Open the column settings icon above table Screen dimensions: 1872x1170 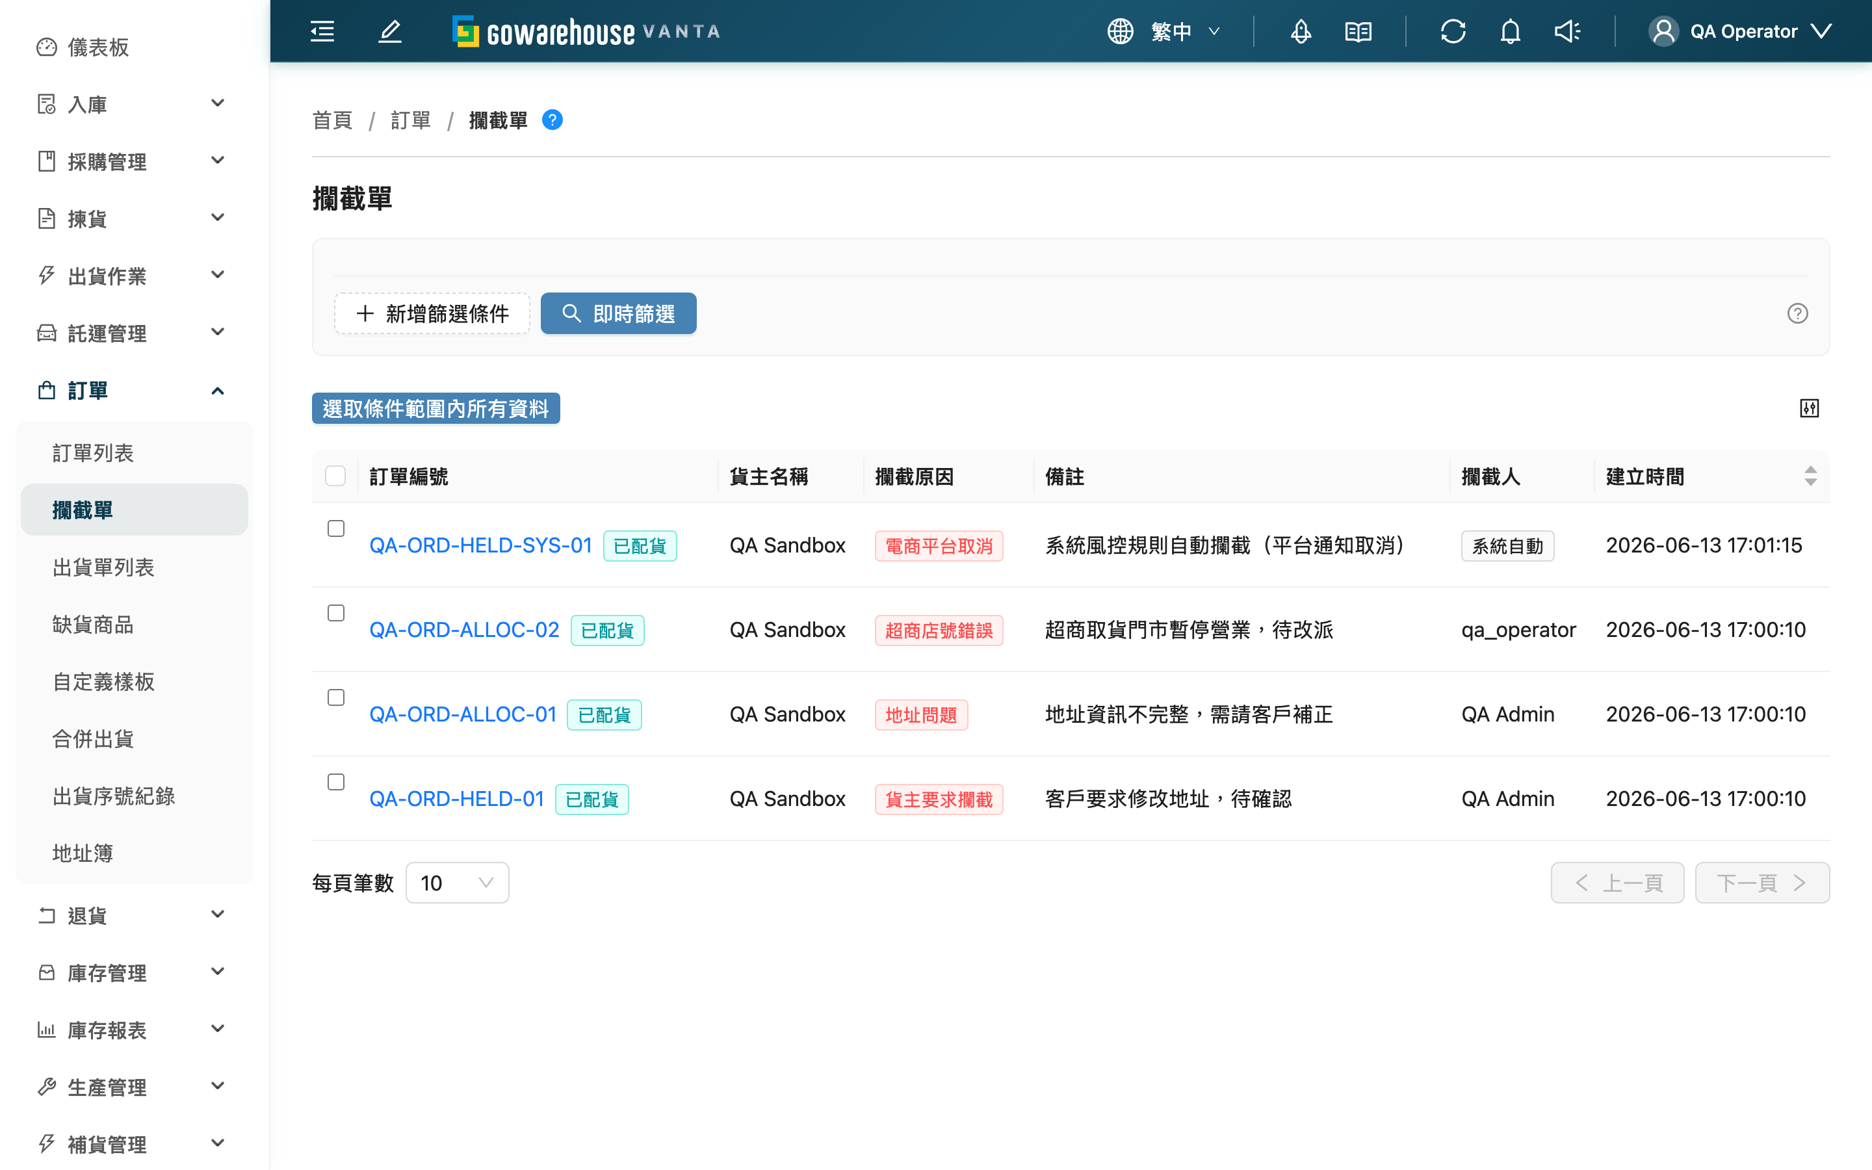point(1810,409)
